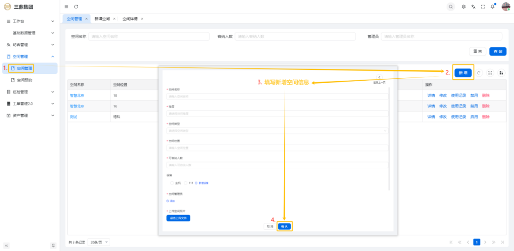Open settings via the gear icon

[463, 6]
